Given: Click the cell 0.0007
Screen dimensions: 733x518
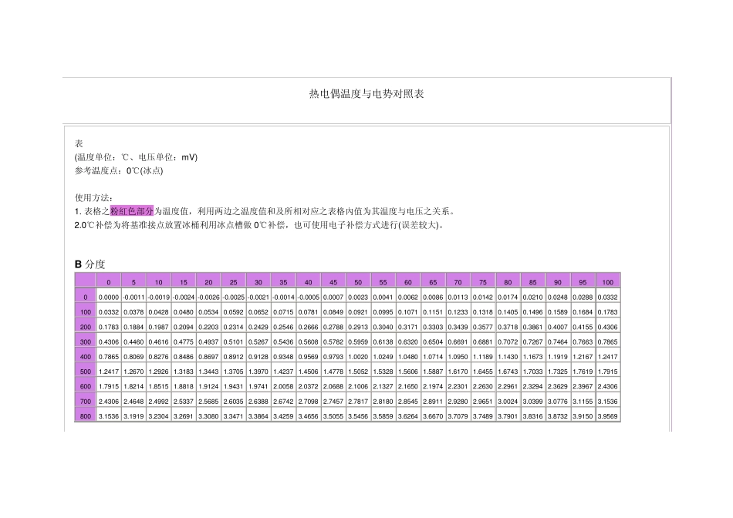Looking at the screenshot, I should [x=333, y=297].
